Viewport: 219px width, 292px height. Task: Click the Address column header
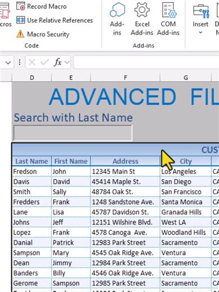tap(125, 161)
